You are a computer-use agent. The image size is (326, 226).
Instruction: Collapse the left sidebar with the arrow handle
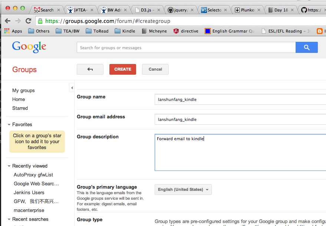click(72, 88)
